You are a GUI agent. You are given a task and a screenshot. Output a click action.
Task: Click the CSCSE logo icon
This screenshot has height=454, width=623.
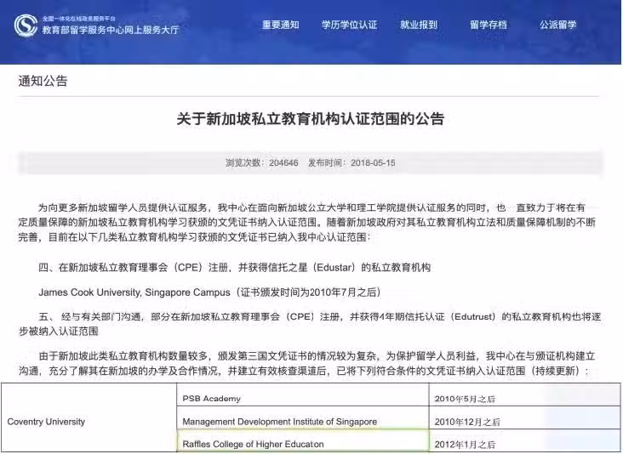pyautogui.click(x=26, y=25)
